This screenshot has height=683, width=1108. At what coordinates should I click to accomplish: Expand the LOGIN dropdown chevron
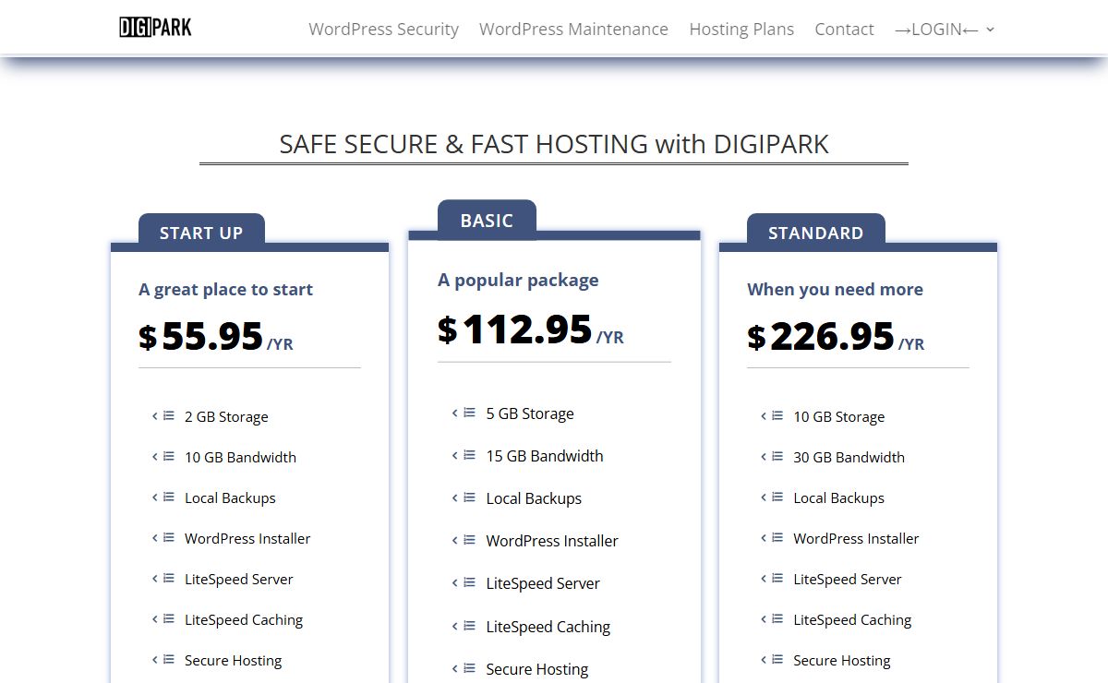pyautogui.click(x=990, y=30)
